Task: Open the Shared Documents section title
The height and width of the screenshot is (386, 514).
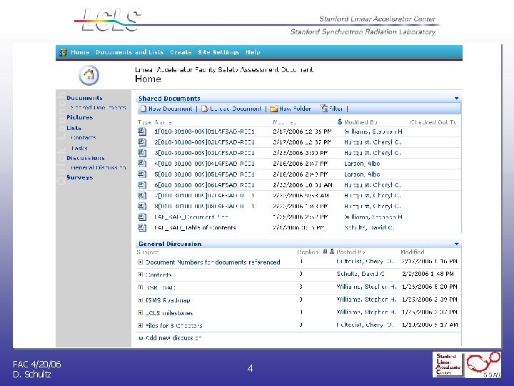Action: (x=169, y=99)
